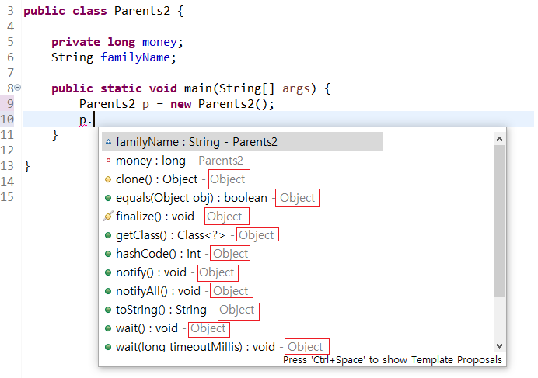Click the green circle notifyAll() icon
The image size is (538, 378).
108,291
